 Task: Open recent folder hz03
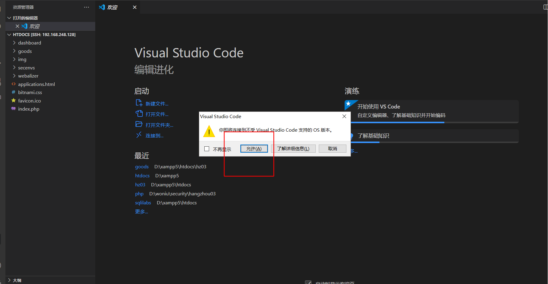click(x=140, y=185)
